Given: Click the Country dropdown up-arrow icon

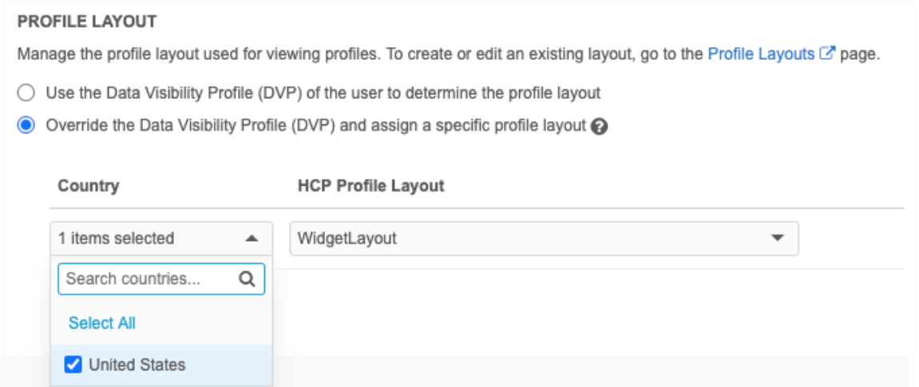Looking at the screenshot, I should 251,238.
